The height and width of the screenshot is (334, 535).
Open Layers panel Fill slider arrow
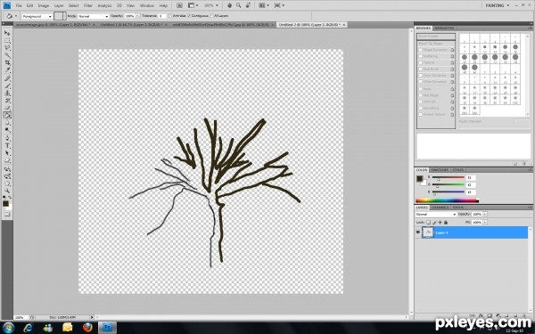click(485, 222)
